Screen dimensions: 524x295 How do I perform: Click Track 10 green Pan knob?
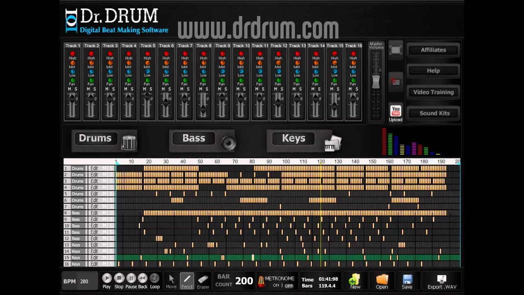click(241, 80)
